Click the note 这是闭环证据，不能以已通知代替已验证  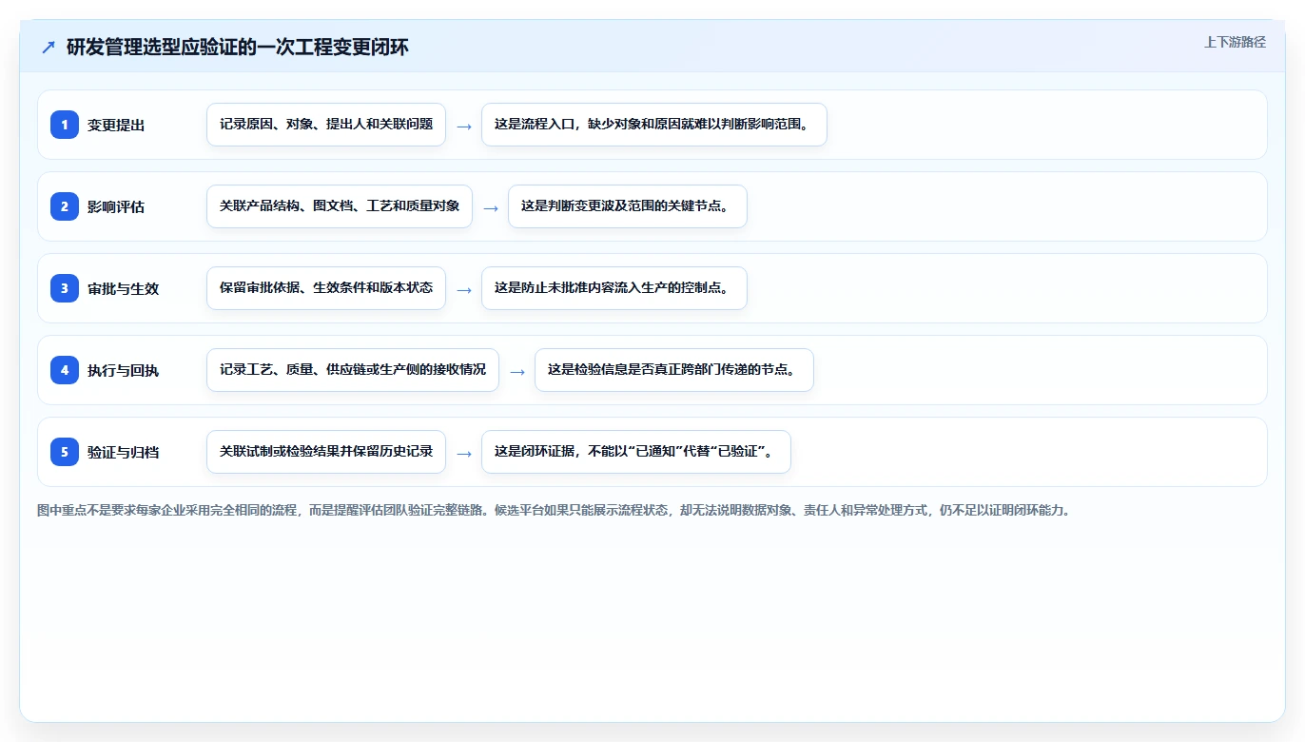636,452
